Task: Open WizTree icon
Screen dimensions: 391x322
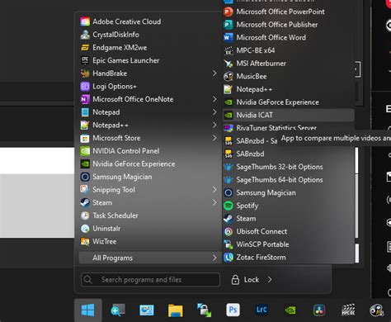Action: pyautogui.click(x=85, y=241)
